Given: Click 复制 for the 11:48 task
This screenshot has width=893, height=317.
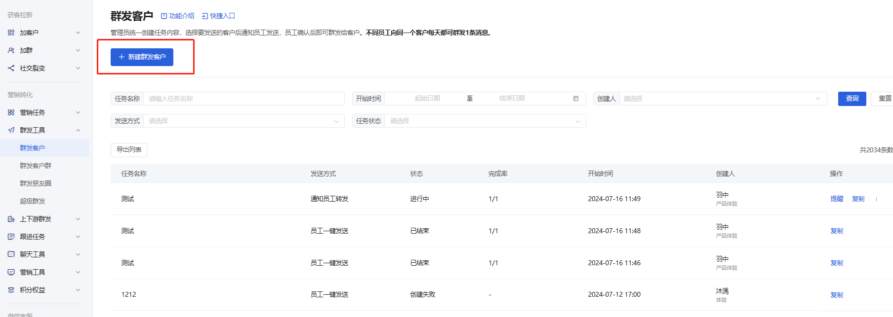Looking at the screenshot, I should click(x=837, y=231).
